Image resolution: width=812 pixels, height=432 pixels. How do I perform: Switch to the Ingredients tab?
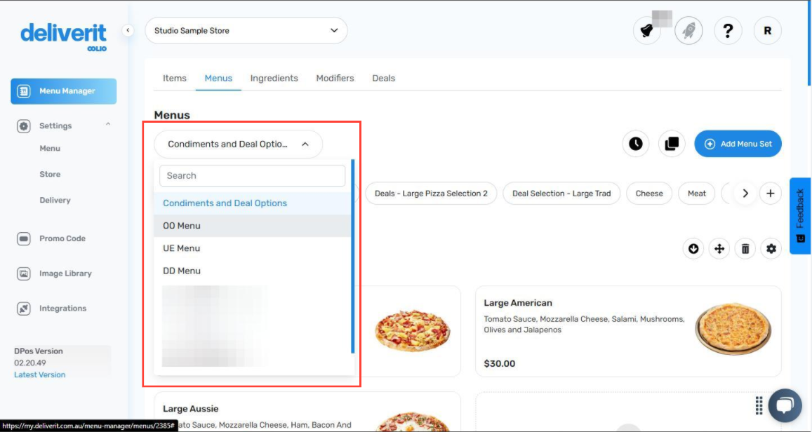tap(274, 78)
